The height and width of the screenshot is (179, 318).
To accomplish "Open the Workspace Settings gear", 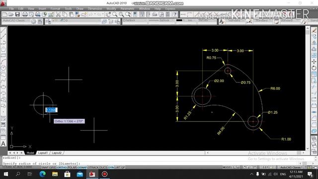I will click(x=34, y=21).
